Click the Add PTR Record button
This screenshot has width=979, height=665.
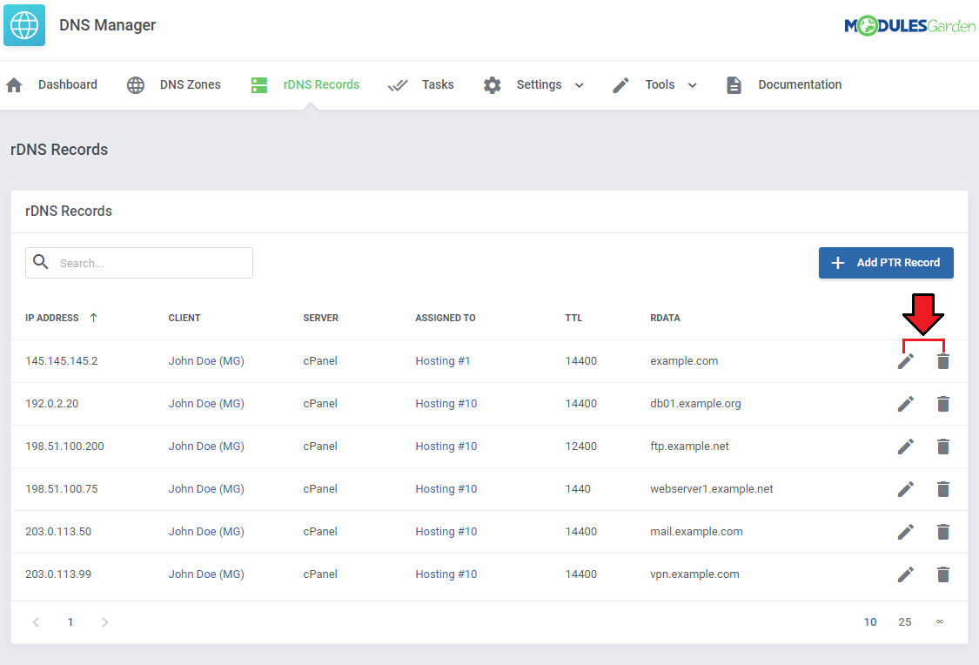[886, 263]
